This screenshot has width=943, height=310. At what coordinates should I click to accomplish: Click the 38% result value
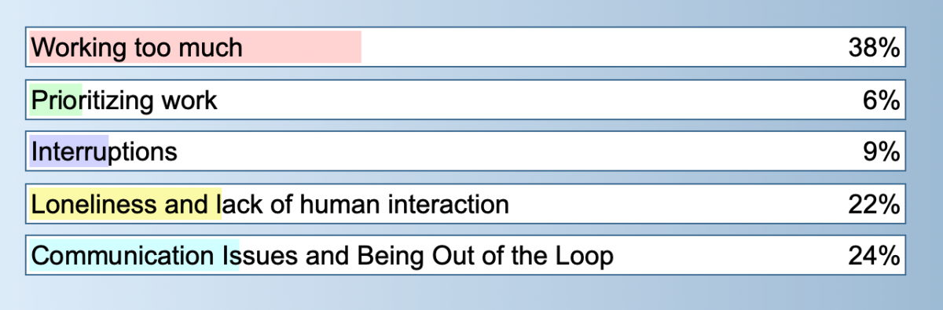(x=874, y=49)
